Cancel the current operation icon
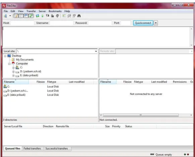This screenshot has height=157, width=195. [x=48, y=16]
